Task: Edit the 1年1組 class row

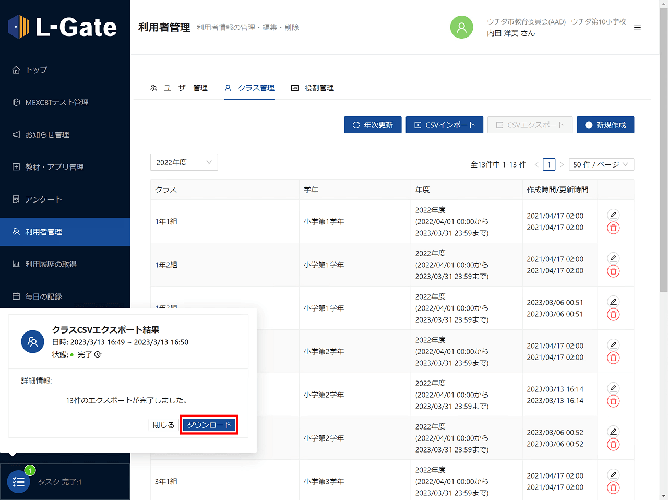Action: 614,215
